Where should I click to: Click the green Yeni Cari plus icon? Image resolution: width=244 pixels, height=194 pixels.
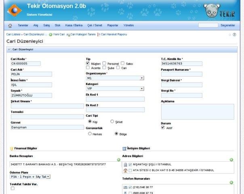click(50, 35)
